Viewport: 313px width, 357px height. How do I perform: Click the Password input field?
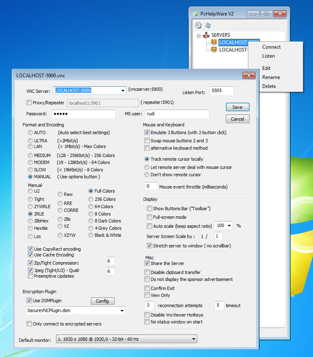tap(83, 114)
